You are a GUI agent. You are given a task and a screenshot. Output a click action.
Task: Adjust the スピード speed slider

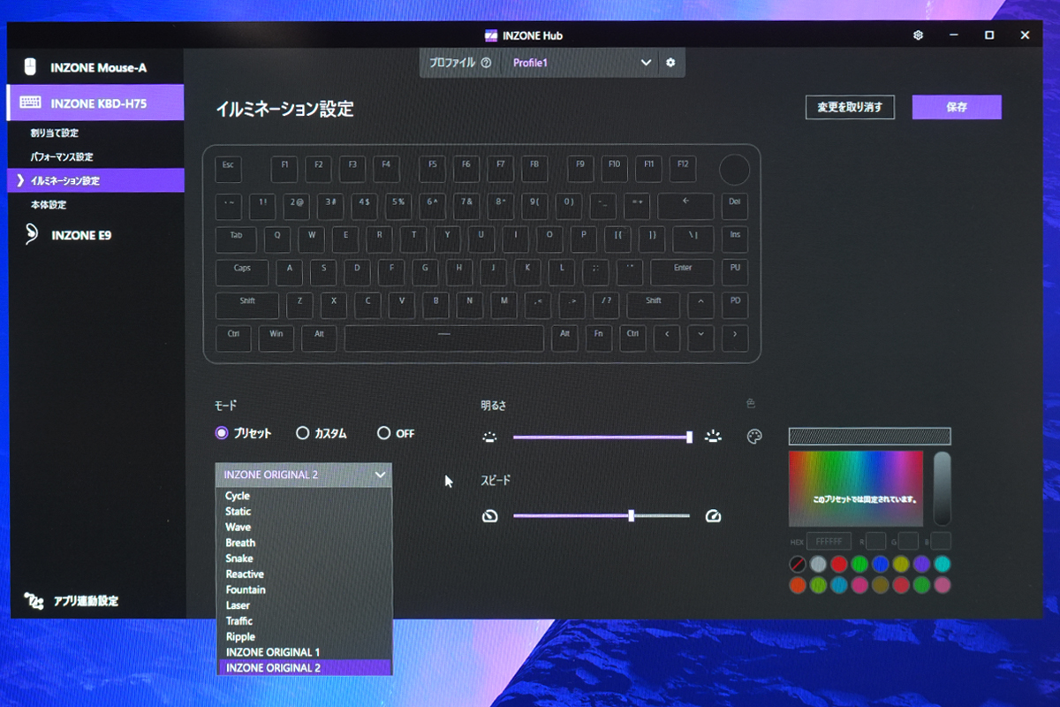click(x=602, y=515)
